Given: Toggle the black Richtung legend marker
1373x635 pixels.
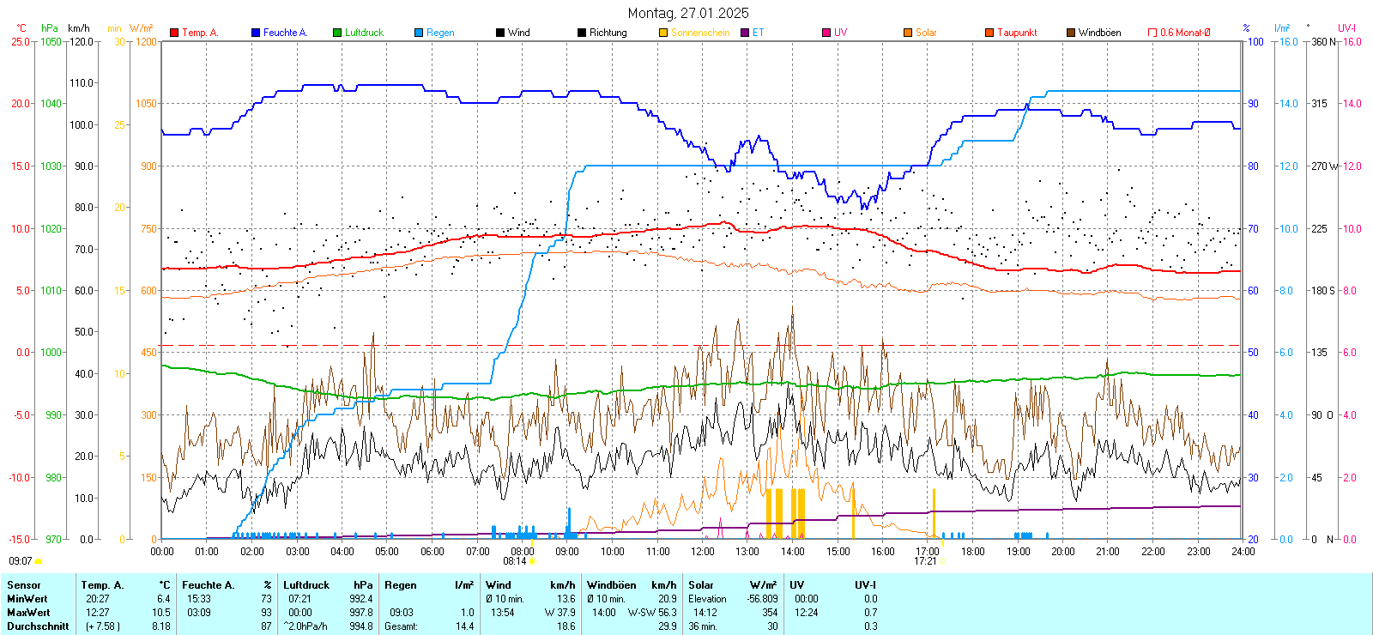Looking at the screenshot, I should coord(582,33).
